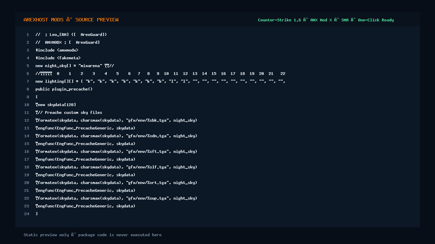
Task: Select the "new skydata[128]" line
Action: (x=56, y=105)
